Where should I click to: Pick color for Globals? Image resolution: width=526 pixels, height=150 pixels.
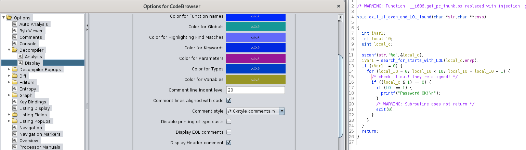click(255, 27)
